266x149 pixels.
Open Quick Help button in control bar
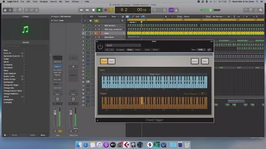(15, 10)
